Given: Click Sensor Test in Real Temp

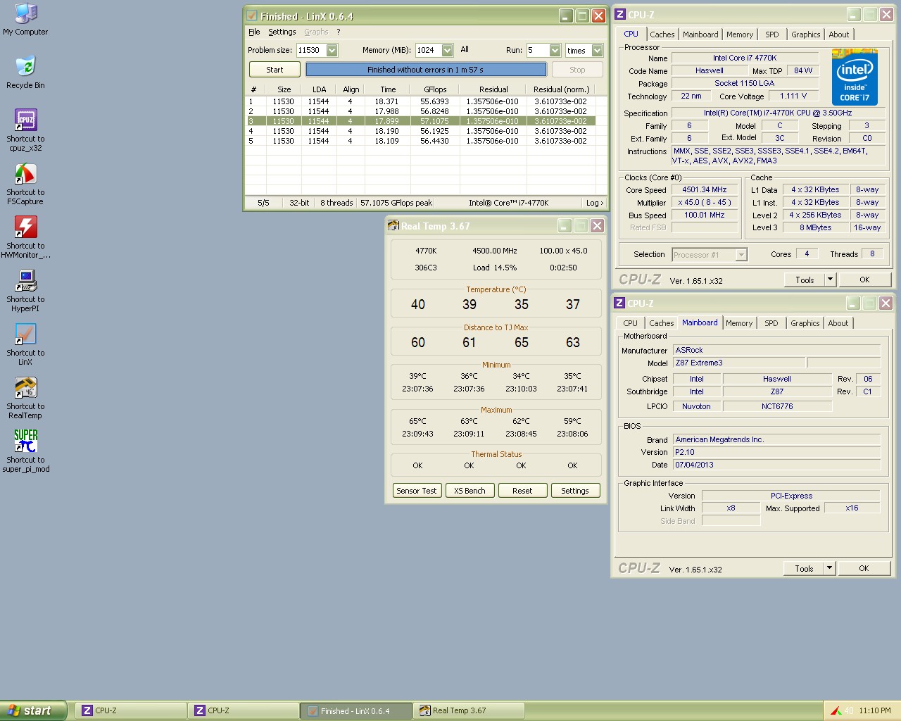Looking at the screenshot, I should [x=417, y=491].
